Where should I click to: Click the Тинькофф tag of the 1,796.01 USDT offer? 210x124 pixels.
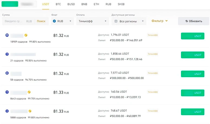click(153, 35)
